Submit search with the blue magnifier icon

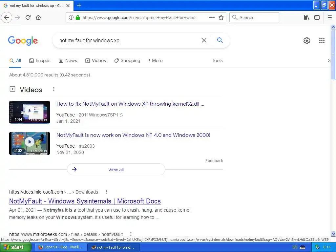tap(220, 40)
